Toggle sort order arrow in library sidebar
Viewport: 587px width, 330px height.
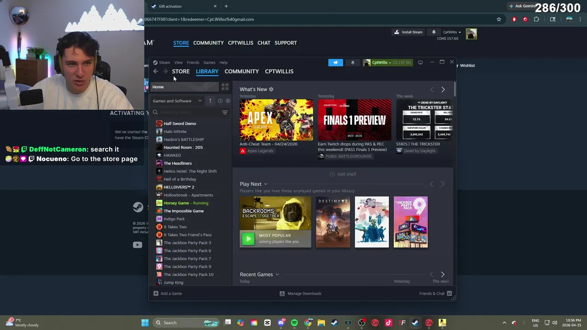pyautogui.click(x=210, y=101)
